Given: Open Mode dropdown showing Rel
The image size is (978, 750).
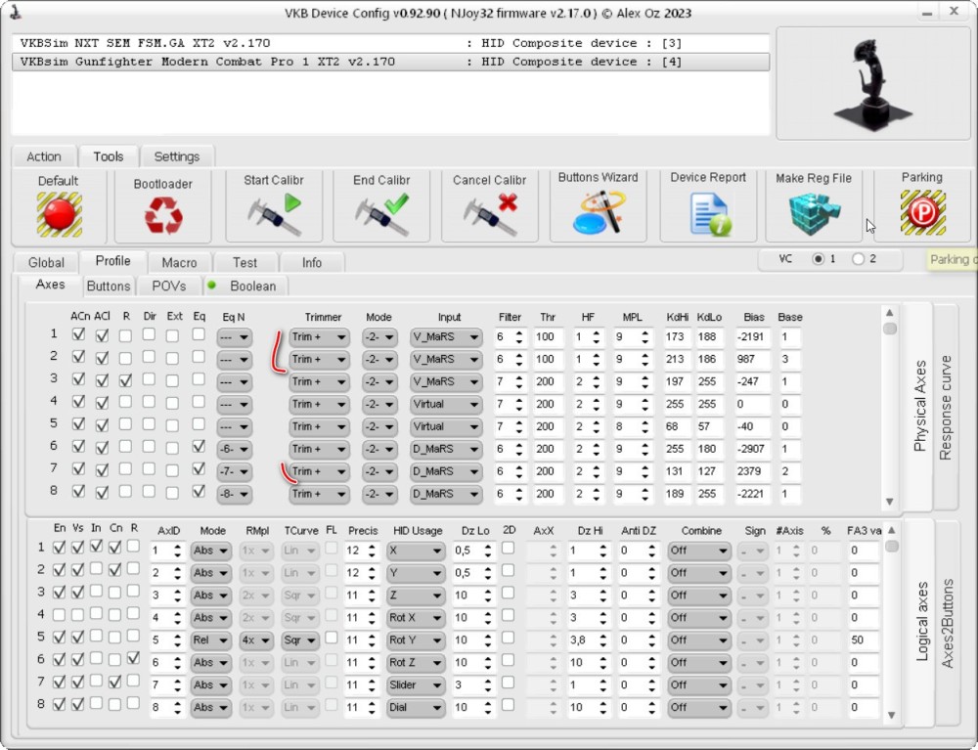Looking at the screenshot, I should point(211,640).
